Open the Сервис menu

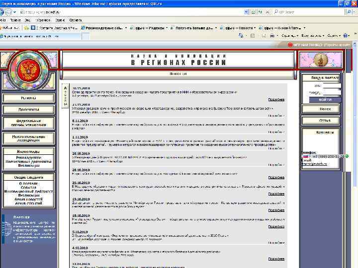60,20
